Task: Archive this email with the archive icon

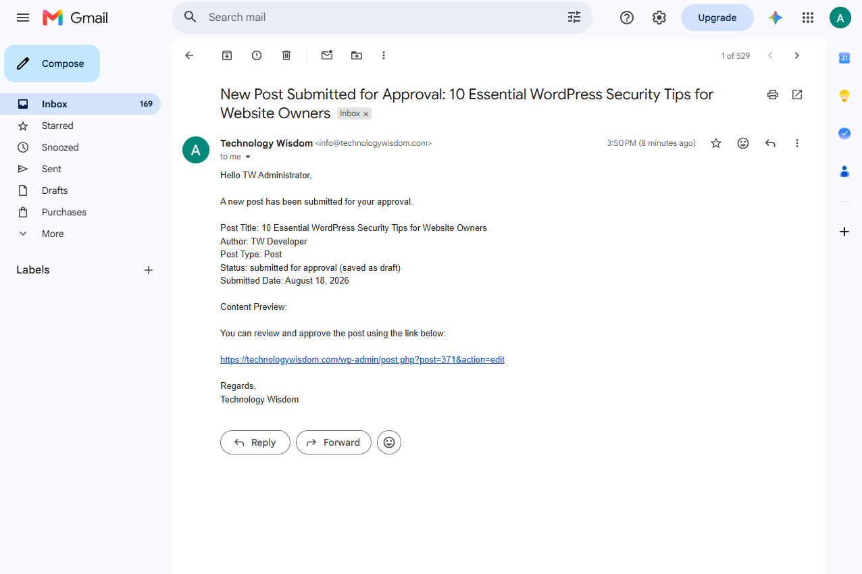Action: [227, 55]
